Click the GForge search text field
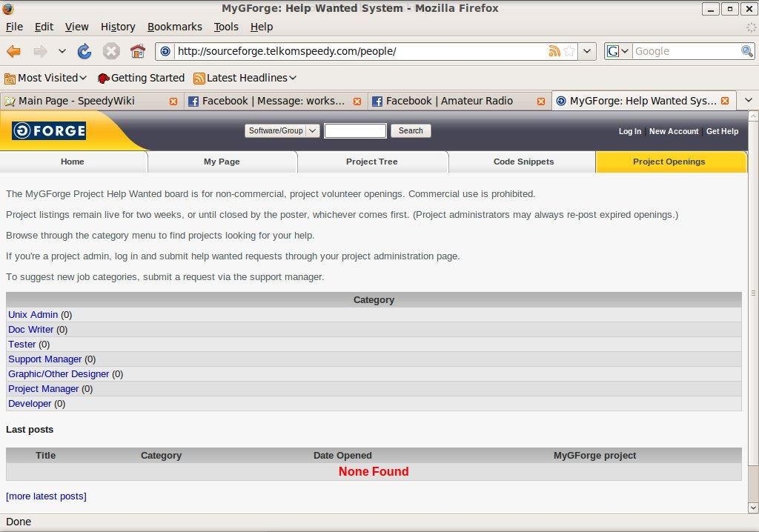The image size is (759, 532). [x=355, y=131]
